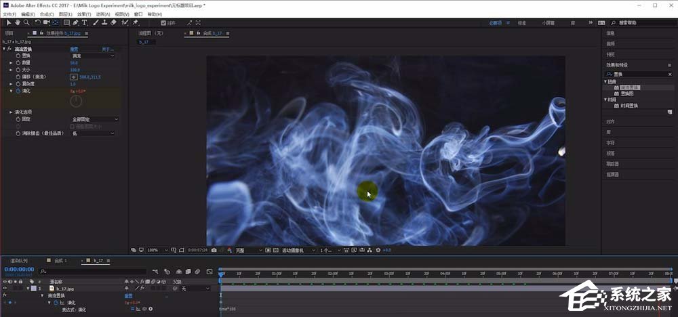678x317 pixels.
Task: Click the 演化 rotation dial control
Action: coord(77,100)
